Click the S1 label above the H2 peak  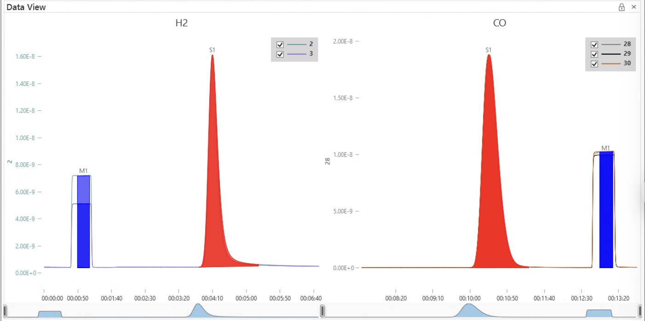[x=213, y=50]
